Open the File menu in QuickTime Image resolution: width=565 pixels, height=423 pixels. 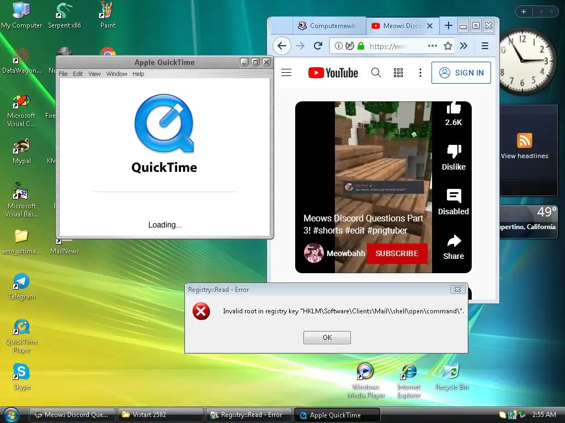point(63,74)
